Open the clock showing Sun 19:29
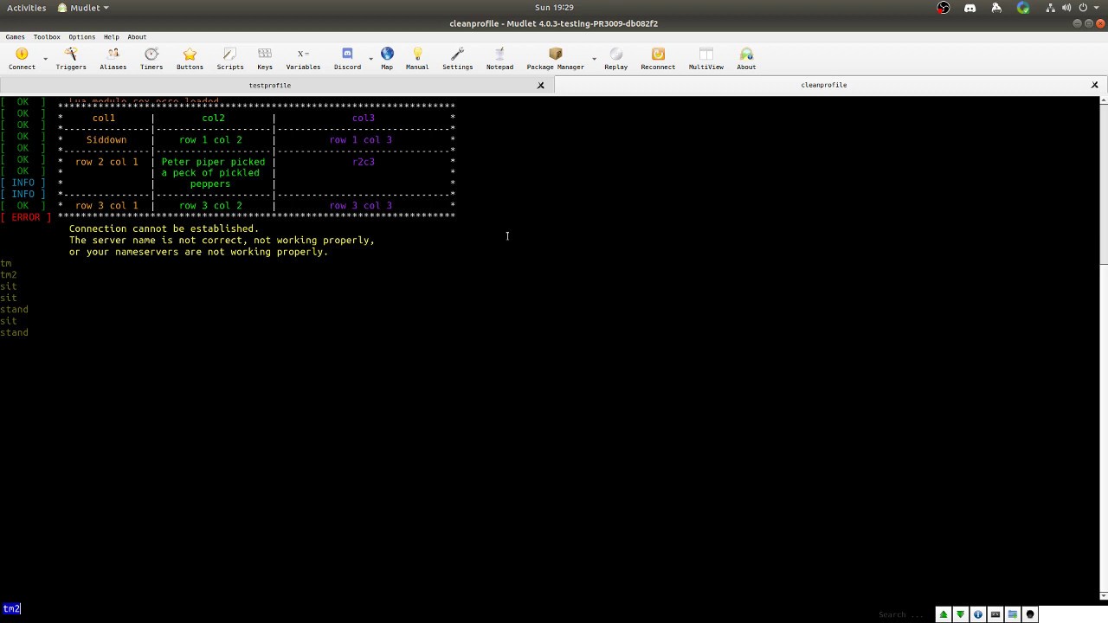This screenshot has width=1108, height=623. click(x=554, y=8)
